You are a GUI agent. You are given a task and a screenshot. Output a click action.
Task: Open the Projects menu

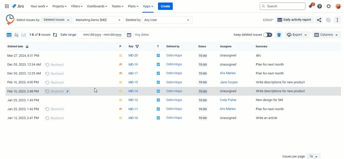[59, 6]
